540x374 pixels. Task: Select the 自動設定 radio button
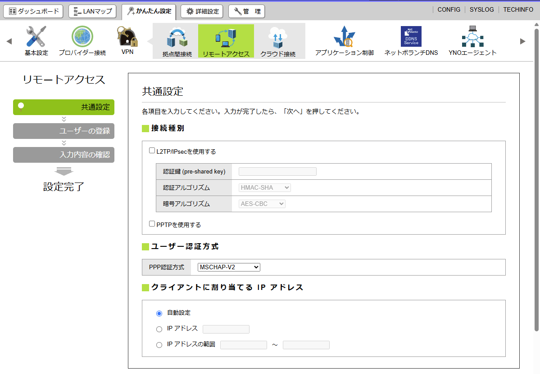(x=159, y=313)
